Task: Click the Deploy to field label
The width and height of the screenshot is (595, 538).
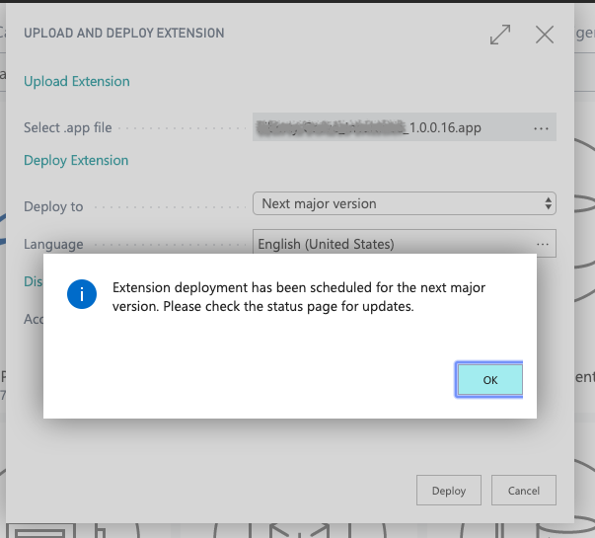Action: [53, 206]
